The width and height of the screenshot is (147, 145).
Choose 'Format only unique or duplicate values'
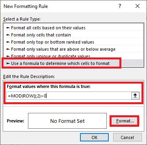tap(73, 56)
